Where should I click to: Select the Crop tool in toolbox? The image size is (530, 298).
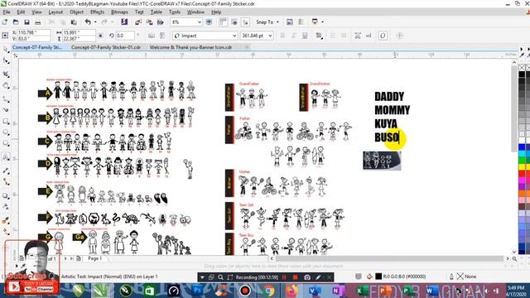point(6,74)
